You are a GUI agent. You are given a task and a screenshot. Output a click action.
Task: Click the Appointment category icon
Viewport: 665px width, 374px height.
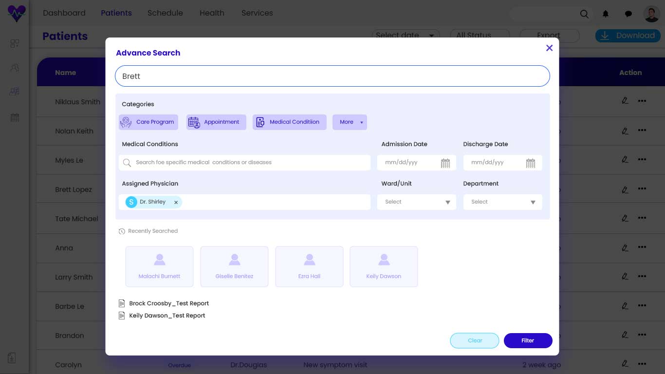[x=194, y=122]
